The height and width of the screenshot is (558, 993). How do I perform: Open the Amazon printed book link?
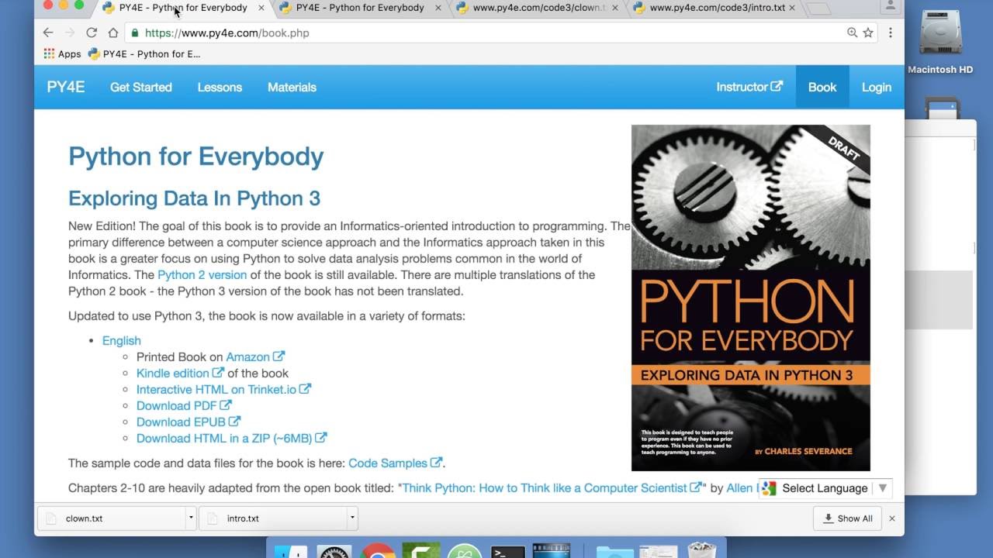pyautogui.click(x=255, y=356)
